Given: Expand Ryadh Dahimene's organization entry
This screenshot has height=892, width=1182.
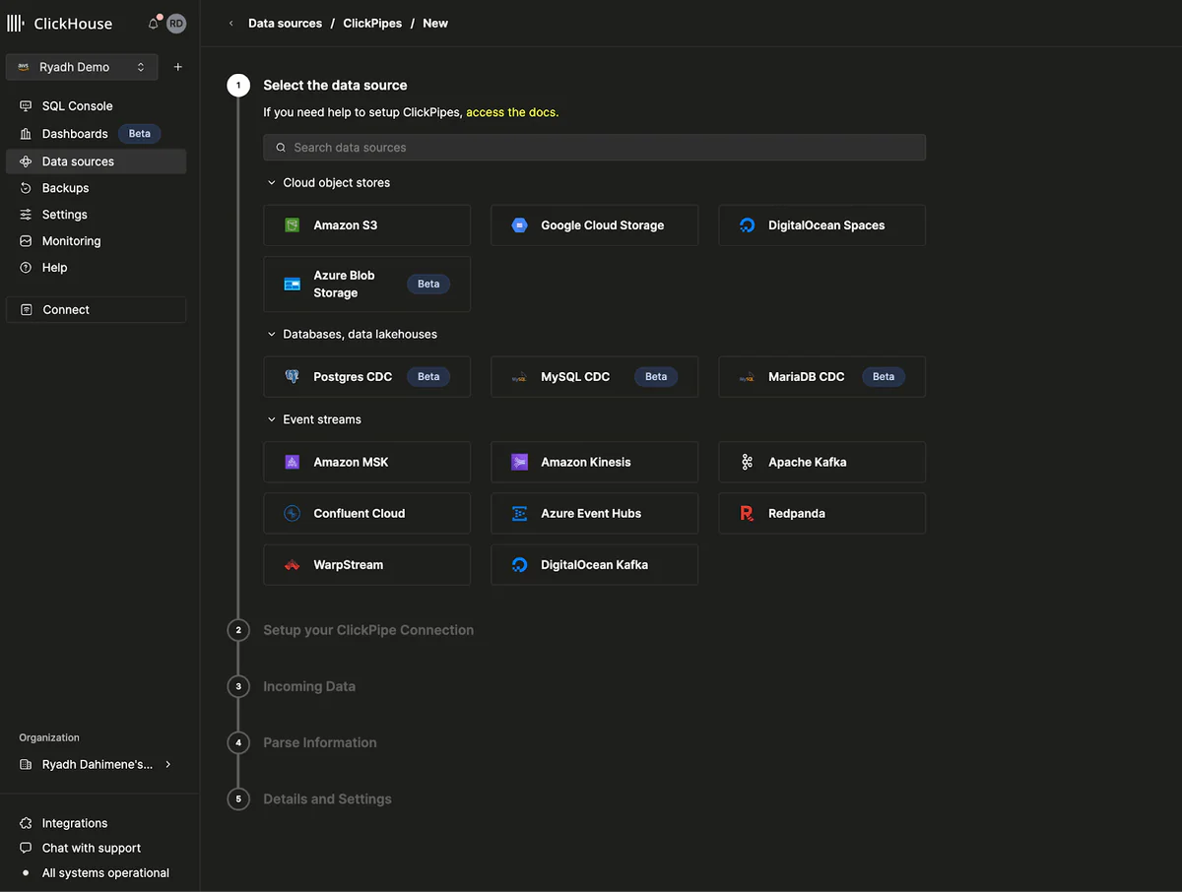Looking at the screenshot, I should 167,764.
